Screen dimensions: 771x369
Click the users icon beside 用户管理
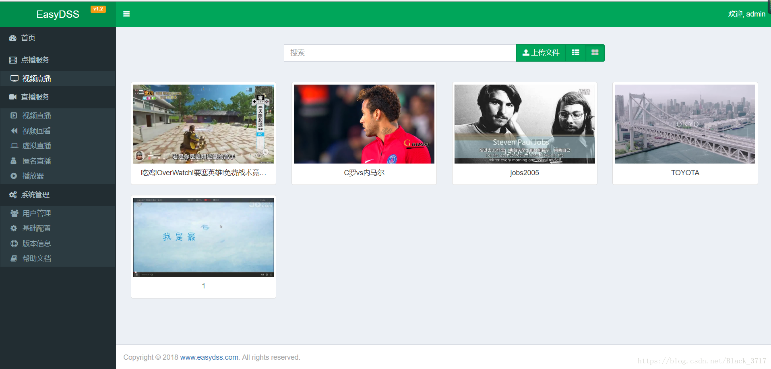point(14,213)
